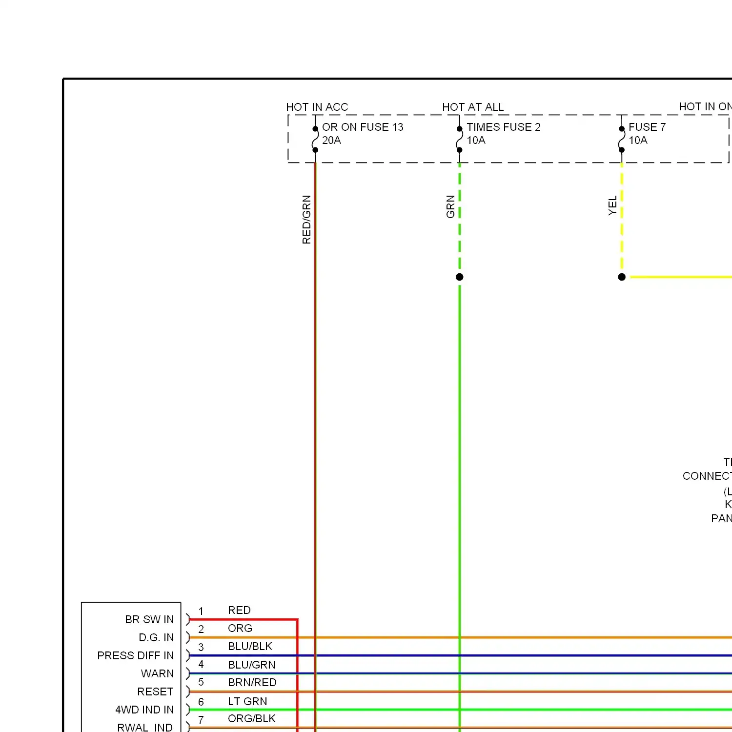The width and height of the screenshot is (732, 732).
Task: Select the 'WARN' pin label
Action: coord(157,673)
